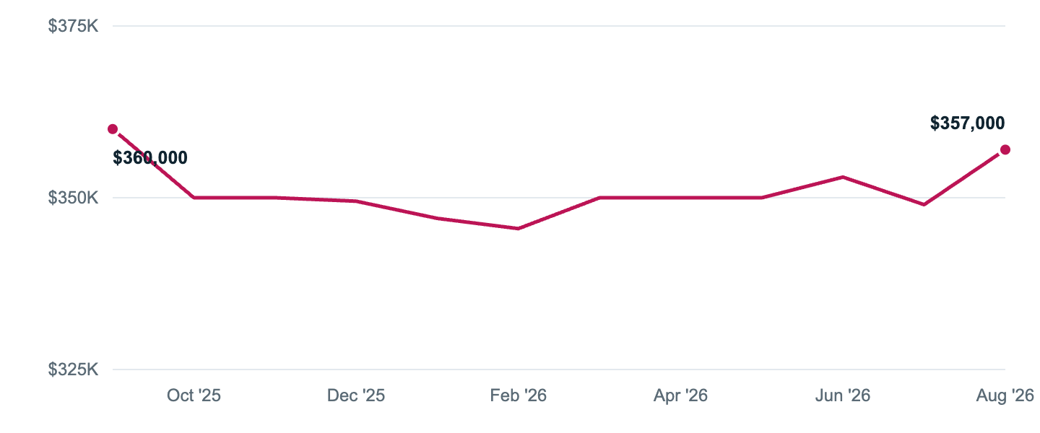Screen dimensions: 1040x433
Task: Click the $325K y-axis label
Action: click(x=73, y=369)
